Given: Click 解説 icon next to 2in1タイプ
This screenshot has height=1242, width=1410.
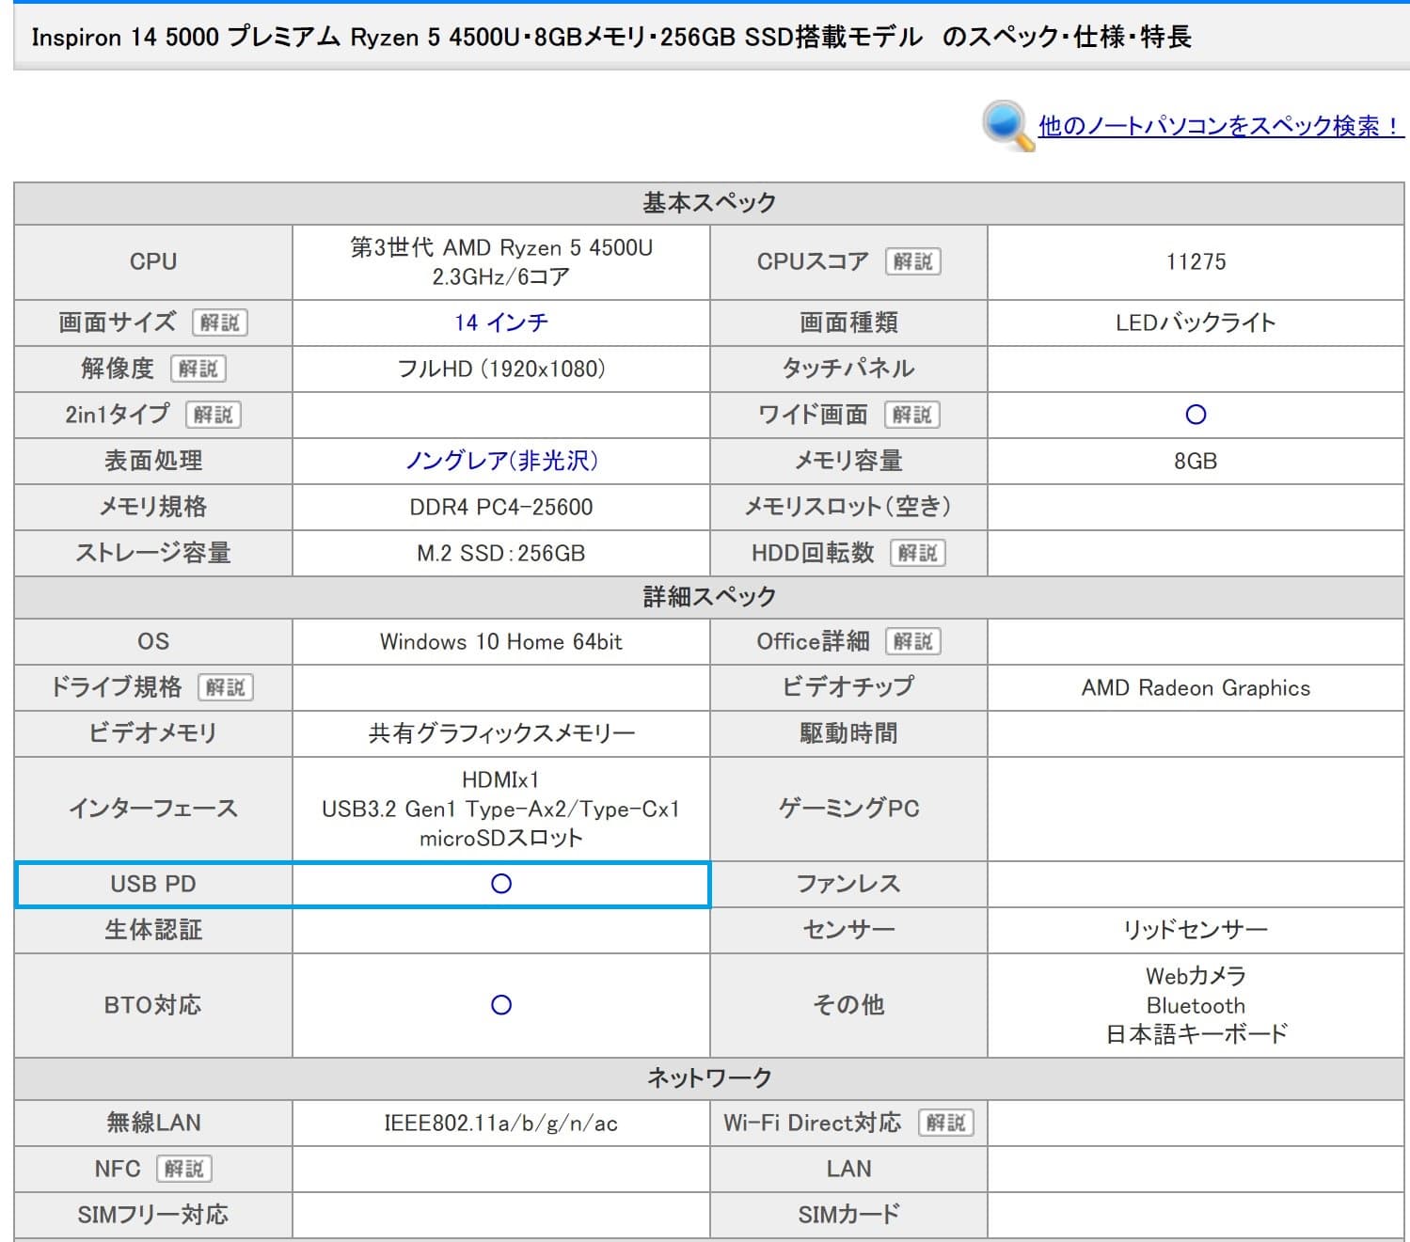Looking at the screenshot, I should pyautogui.click(x=214, y=415).
